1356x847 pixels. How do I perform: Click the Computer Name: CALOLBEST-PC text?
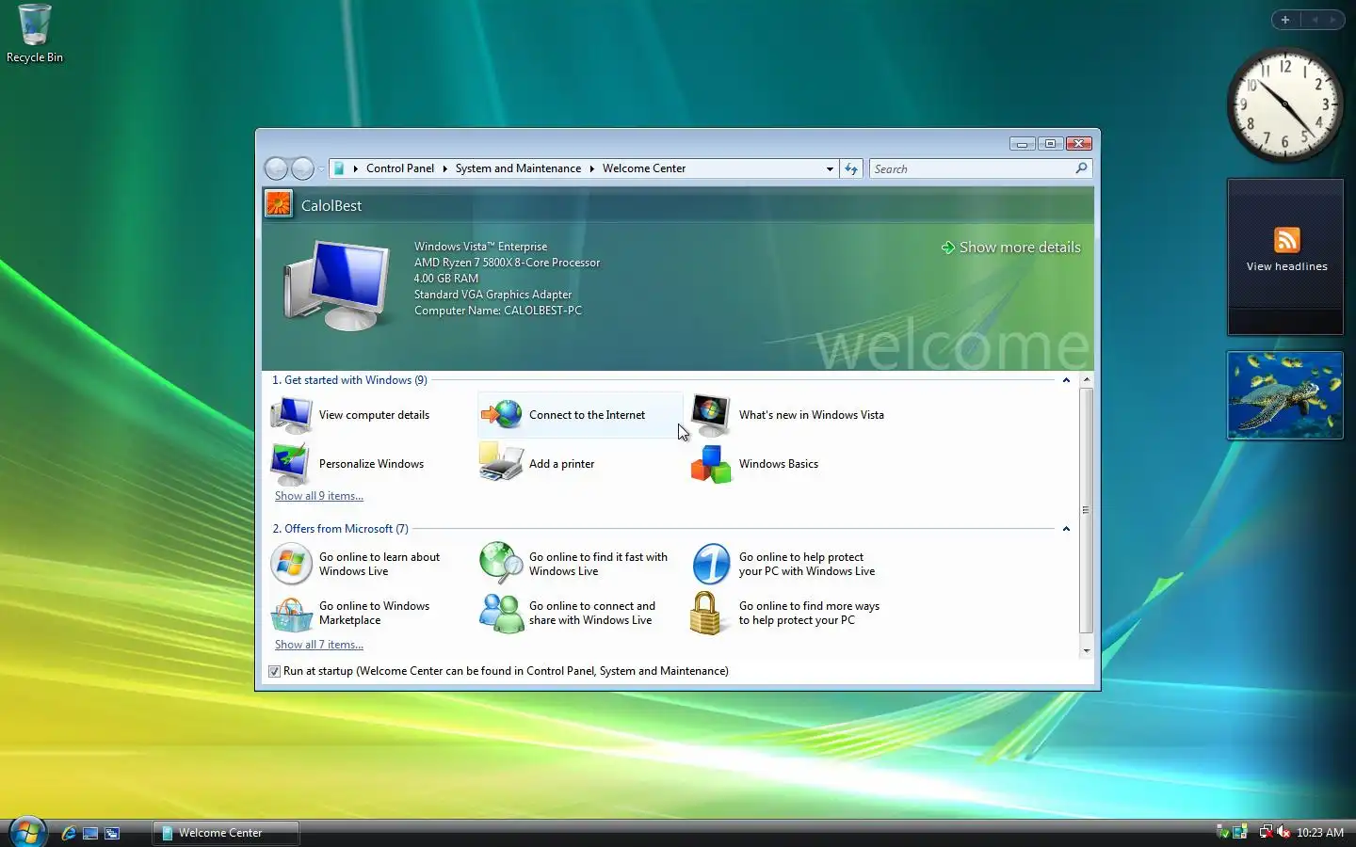click(498, 311)
